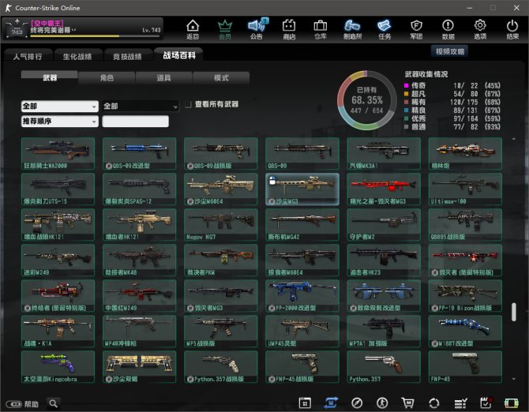Click the weapon search text field
The image size is (529, 412).
[135, 122]
